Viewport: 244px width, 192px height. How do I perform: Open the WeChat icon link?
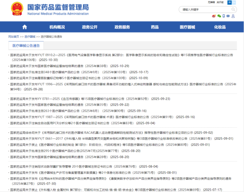pos(219,16)
